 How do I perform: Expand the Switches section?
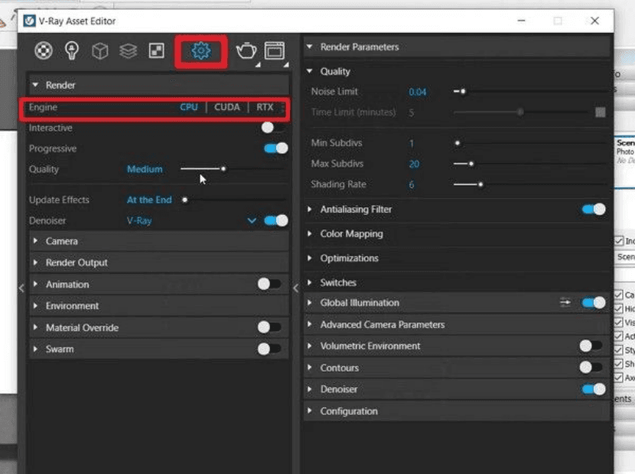click(310, 282)
